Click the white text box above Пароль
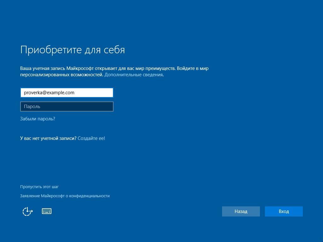This screenshot has width=323, height=242. click(x=67, y=93)
